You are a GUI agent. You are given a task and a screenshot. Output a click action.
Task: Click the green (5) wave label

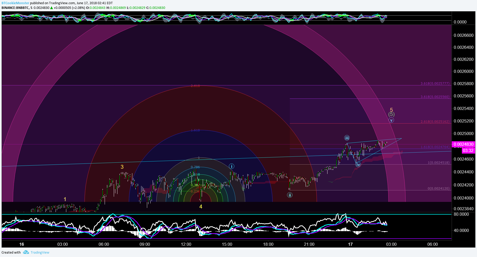[x=391, y=114]
